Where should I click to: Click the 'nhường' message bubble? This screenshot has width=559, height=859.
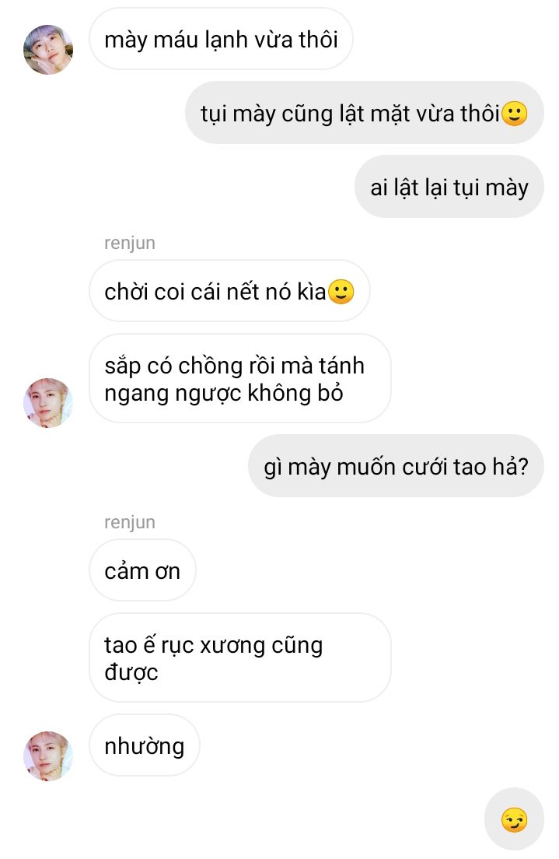coord(145,745)
